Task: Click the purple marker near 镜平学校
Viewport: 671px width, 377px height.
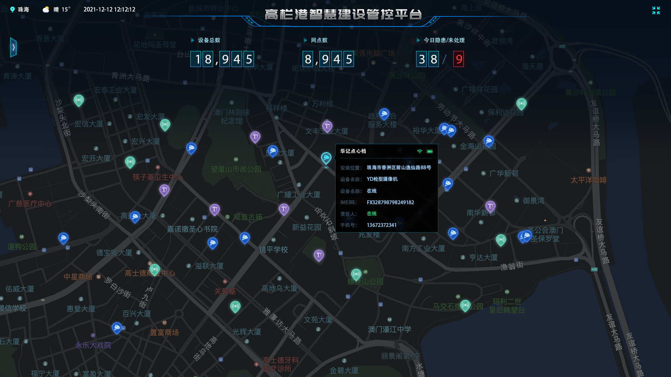Action: pyautogui.click(x=318, y=255)
